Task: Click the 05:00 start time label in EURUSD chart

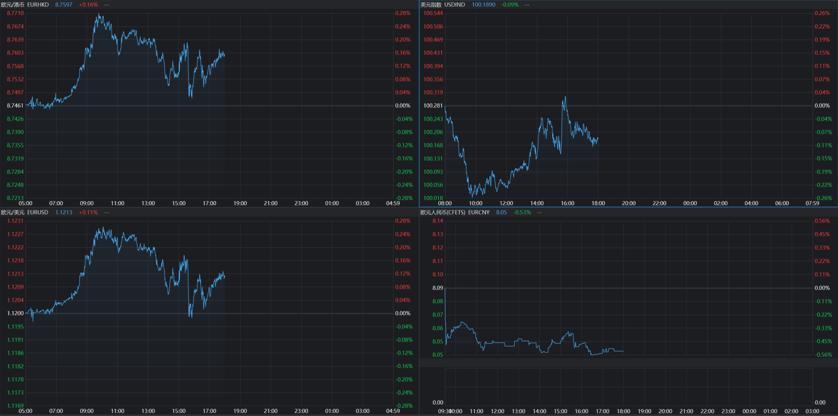Action: click(25, 411)
